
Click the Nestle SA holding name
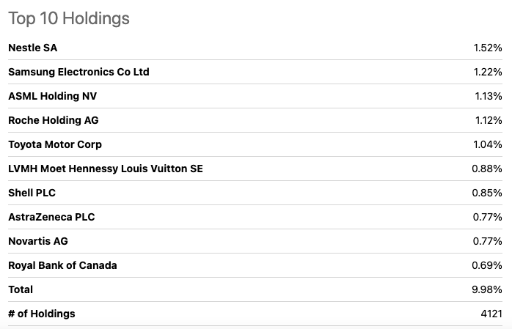[x=33, y=48]
